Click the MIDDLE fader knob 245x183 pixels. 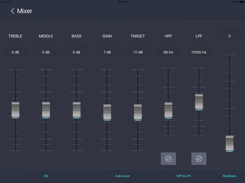(46, 110)
